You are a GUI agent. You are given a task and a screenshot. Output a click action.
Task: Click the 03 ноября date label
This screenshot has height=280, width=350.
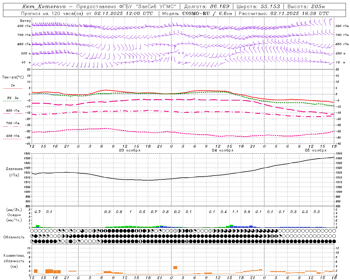[130, 150]
